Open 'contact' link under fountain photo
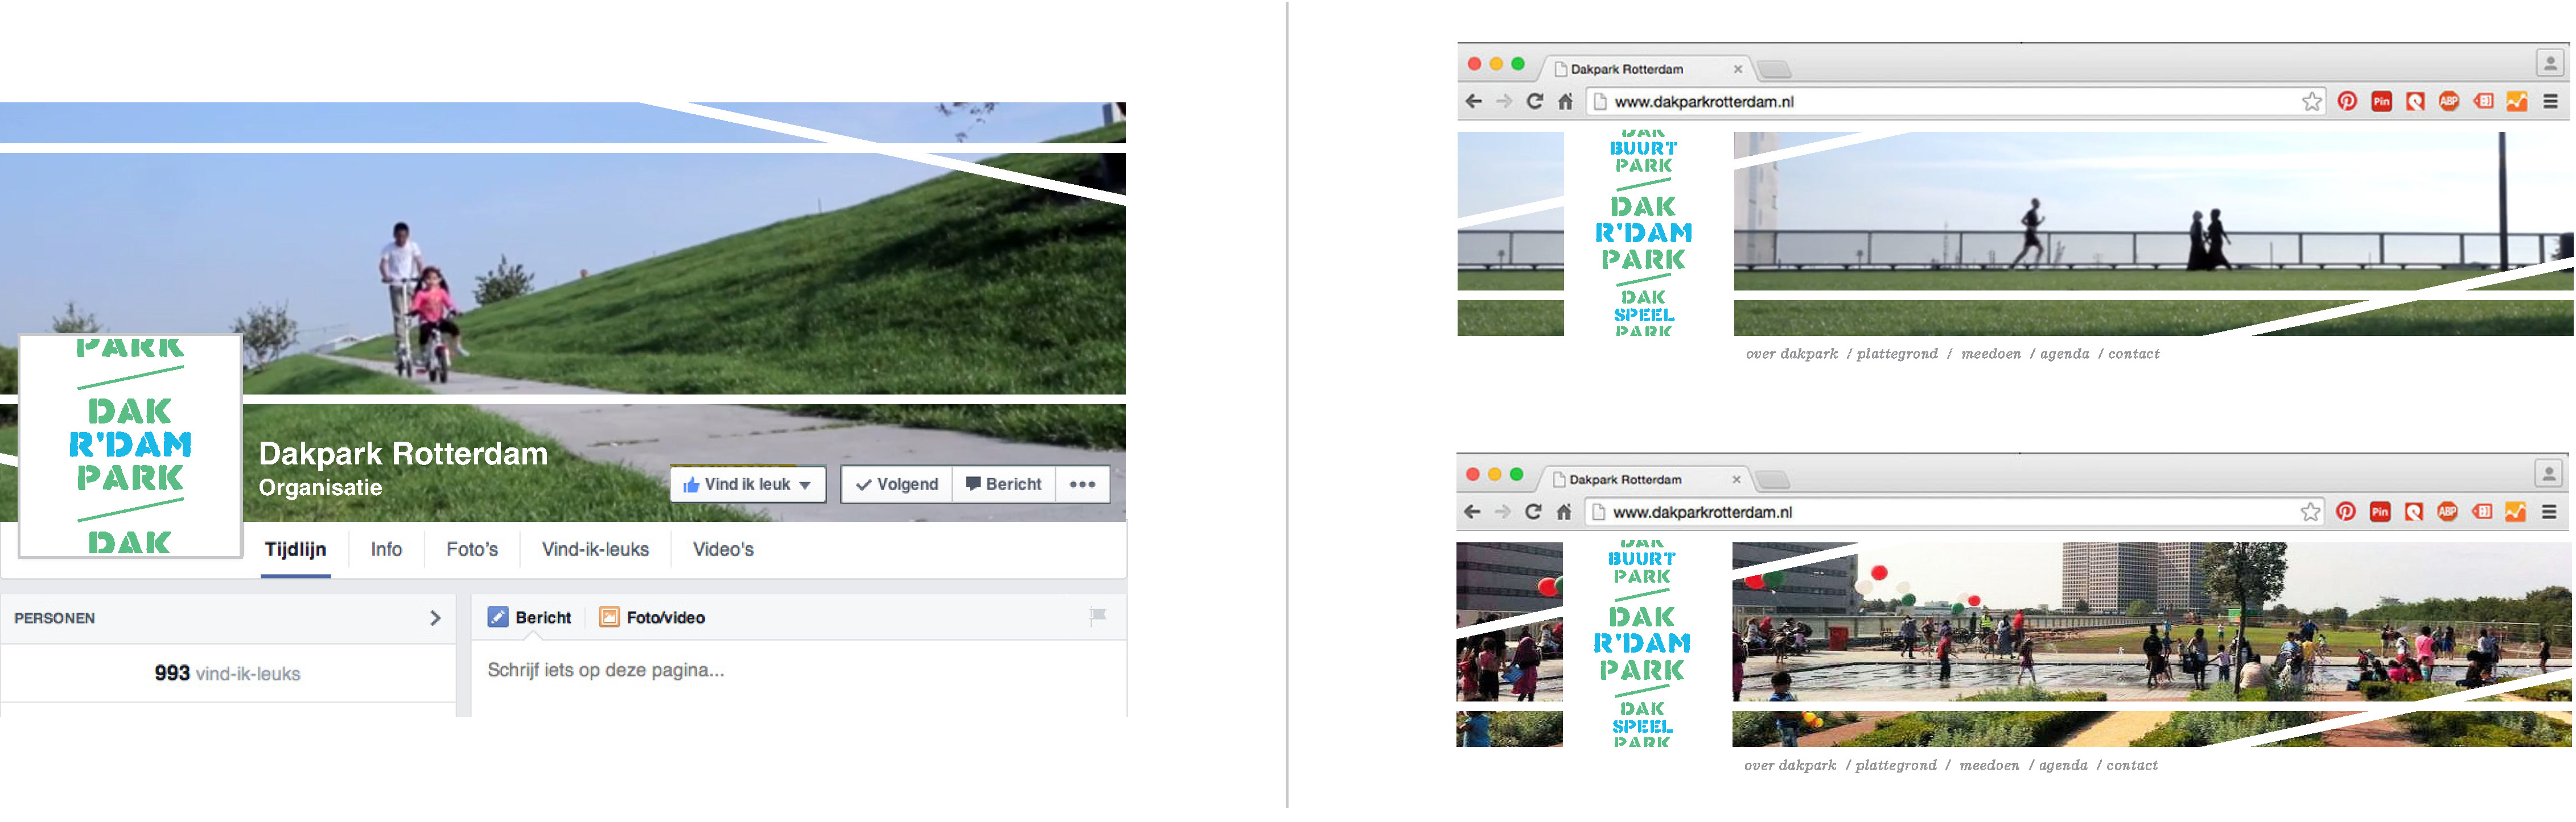The width and height of the screenshot is (2576, 822). (x=2132, y=765)
